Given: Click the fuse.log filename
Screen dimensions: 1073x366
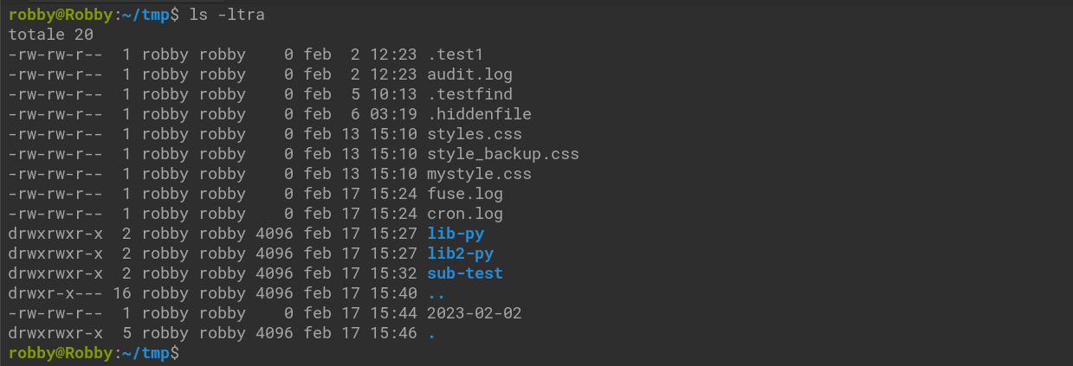Looking at the screenshot, I should click(460, 194).
